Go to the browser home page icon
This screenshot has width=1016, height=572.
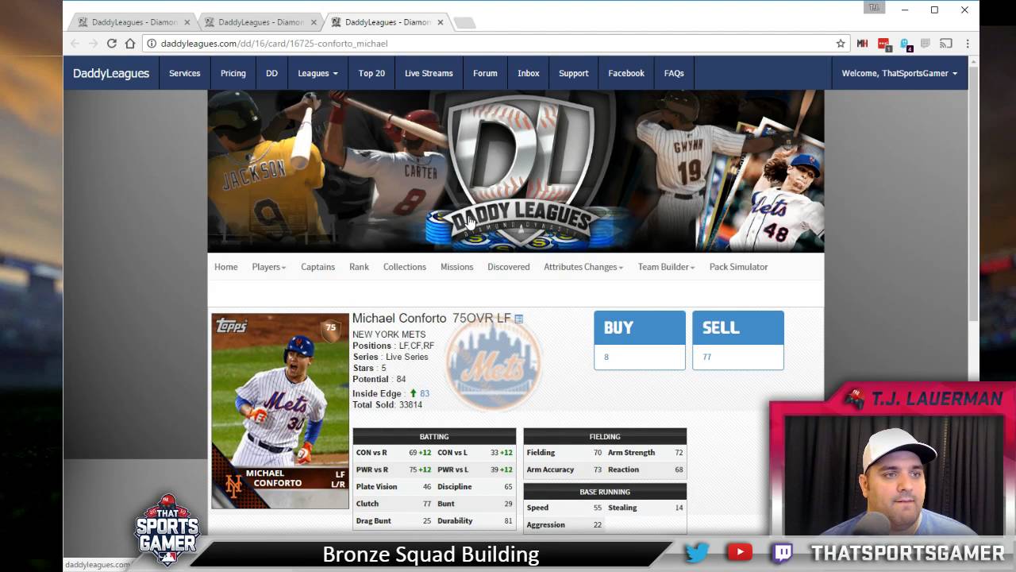click(130, 44)
